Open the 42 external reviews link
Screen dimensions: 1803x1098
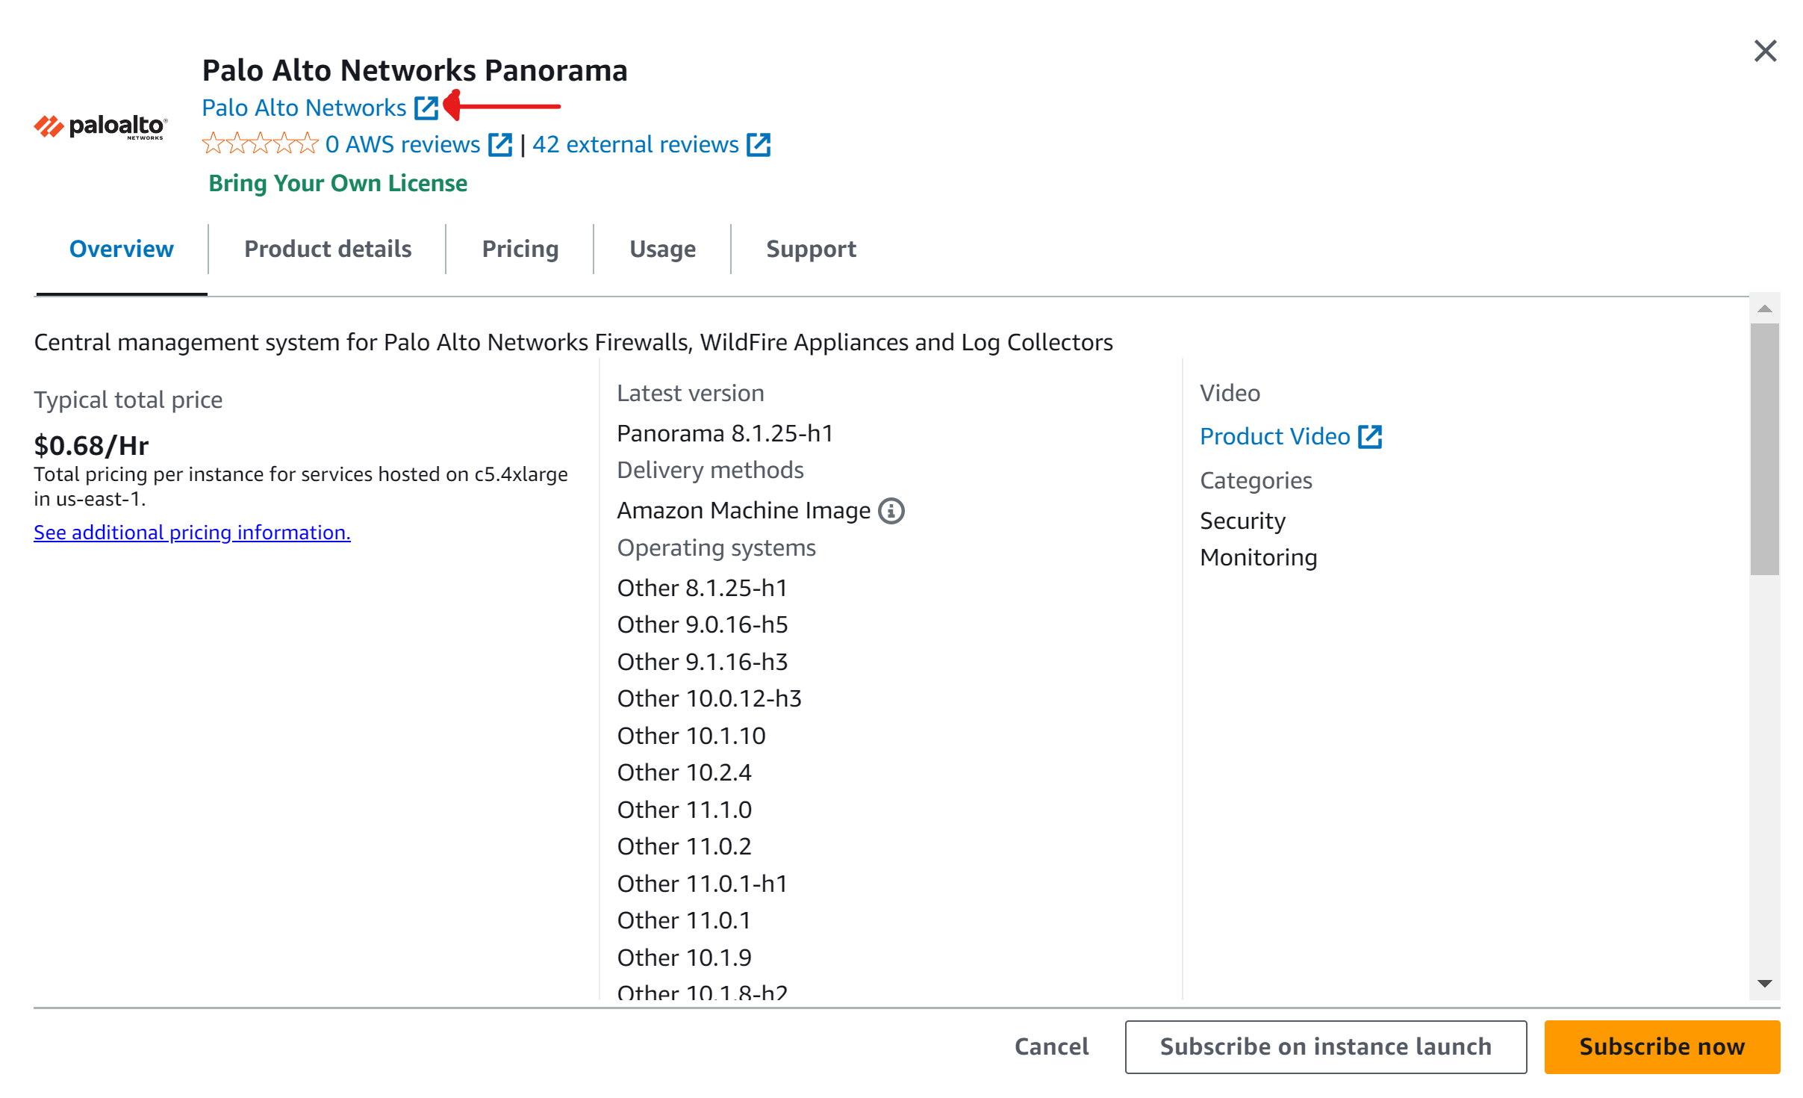[x=635, y=144]
